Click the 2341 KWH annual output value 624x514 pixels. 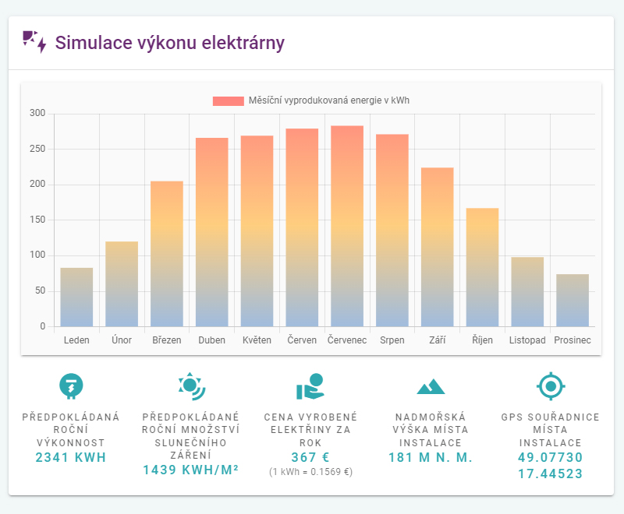pos(70,457)
